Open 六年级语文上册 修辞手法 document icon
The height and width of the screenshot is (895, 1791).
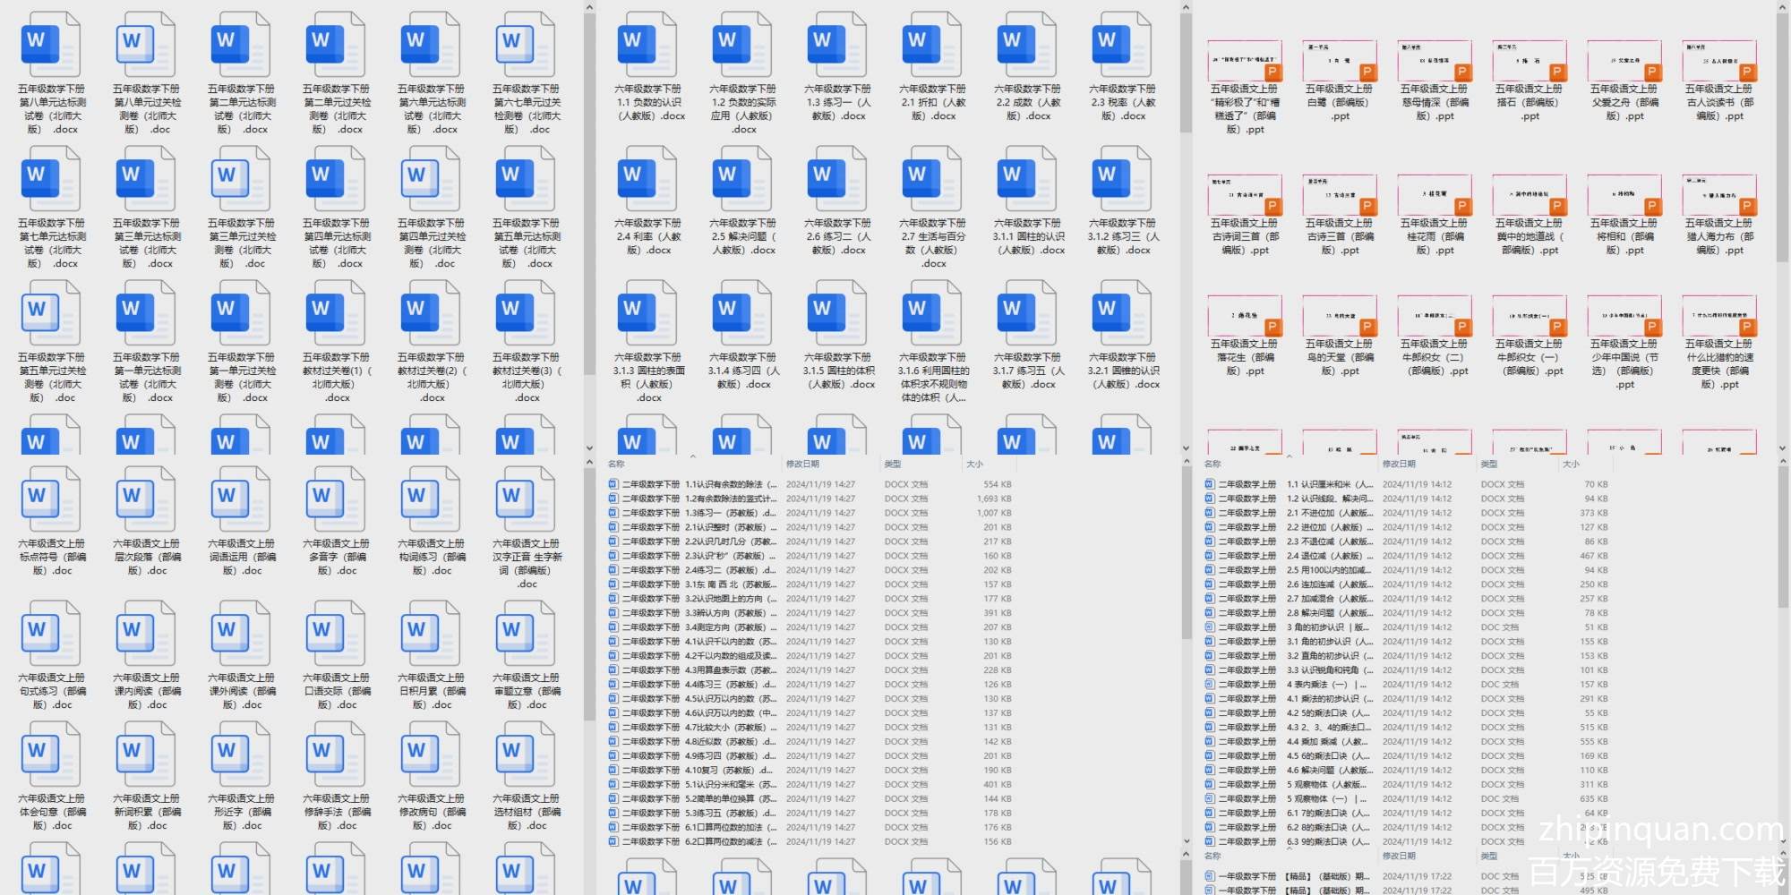(336, 754)
